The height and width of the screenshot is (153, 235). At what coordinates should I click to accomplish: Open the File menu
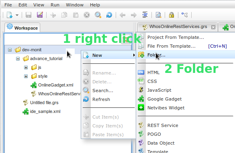pyautogui.click(x=8, y=5)
